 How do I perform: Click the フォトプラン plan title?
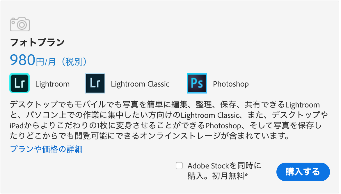38,42
